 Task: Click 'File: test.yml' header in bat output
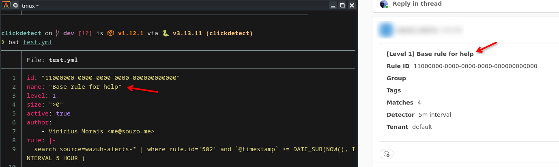[52, 60]
